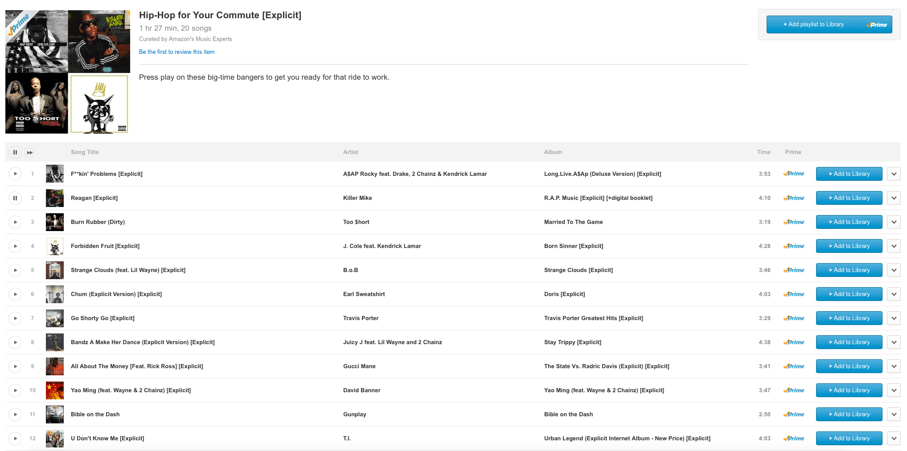Play Bandz A Make Her Dance
Image resolution: width=907 pixels, height=451 pixels.
(15, 342)
